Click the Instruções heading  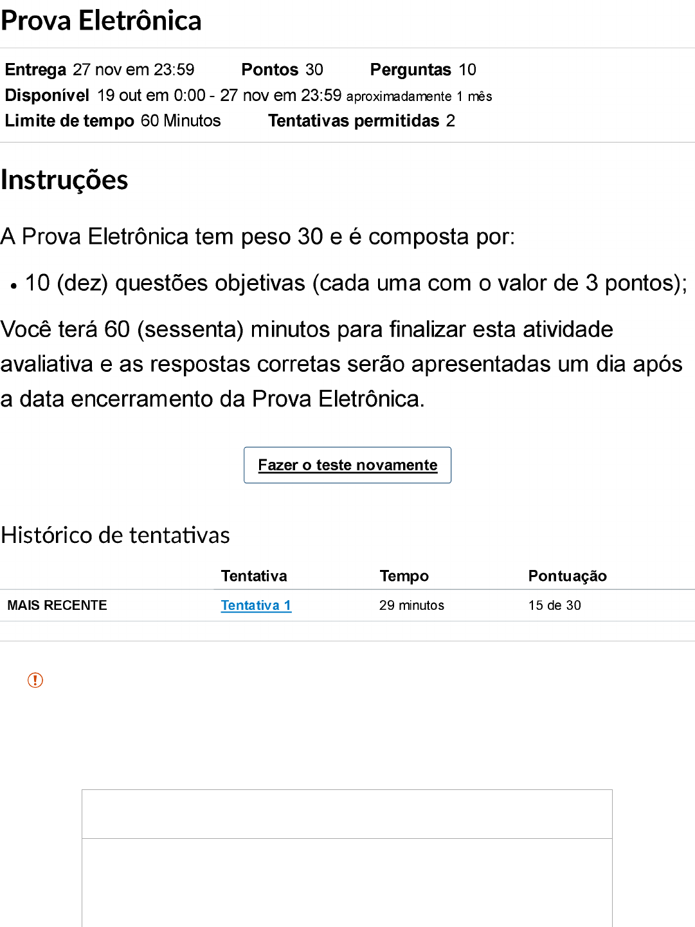[x=64, y=180]
